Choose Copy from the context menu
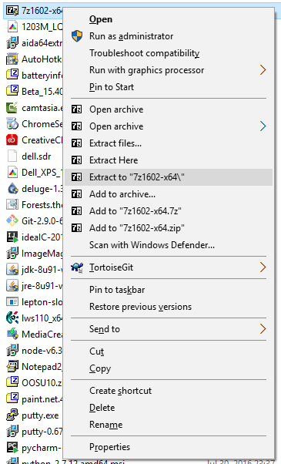Screen dimensions: 281x464 (x=100, y=368)
